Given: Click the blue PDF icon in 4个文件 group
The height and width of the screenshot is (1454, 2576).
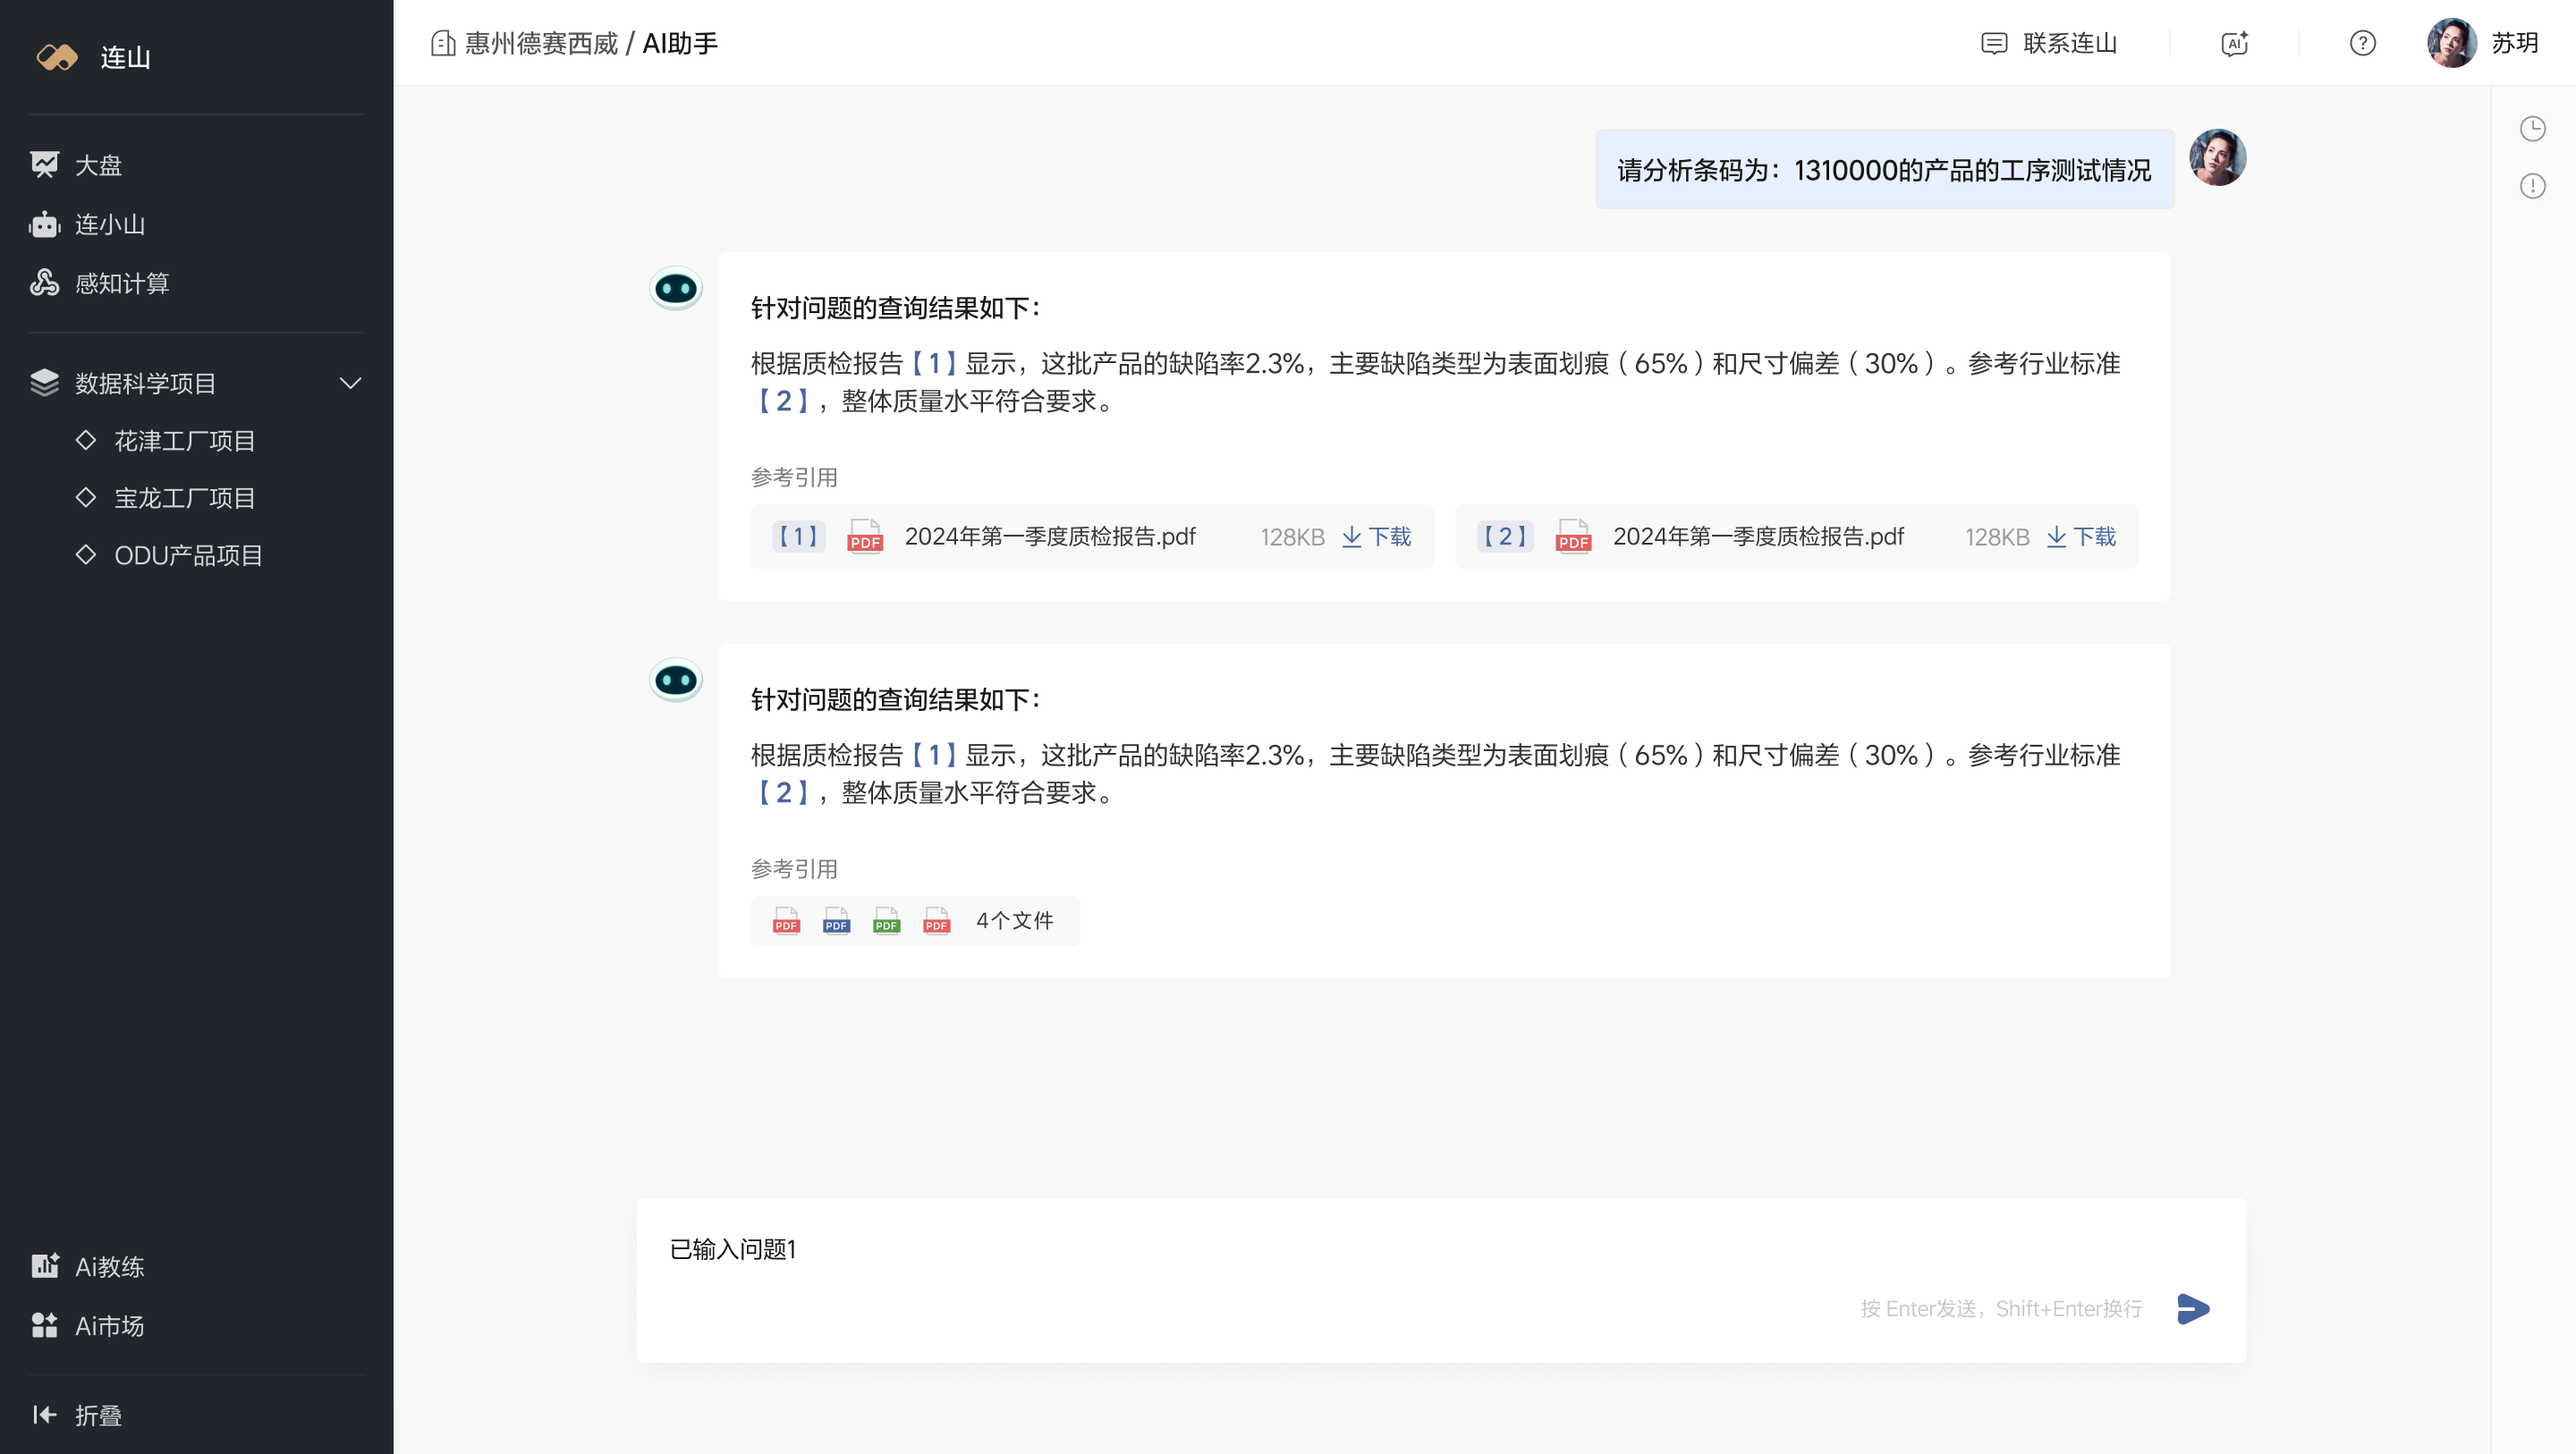Looking at the screenshot, I should point(837,921).
